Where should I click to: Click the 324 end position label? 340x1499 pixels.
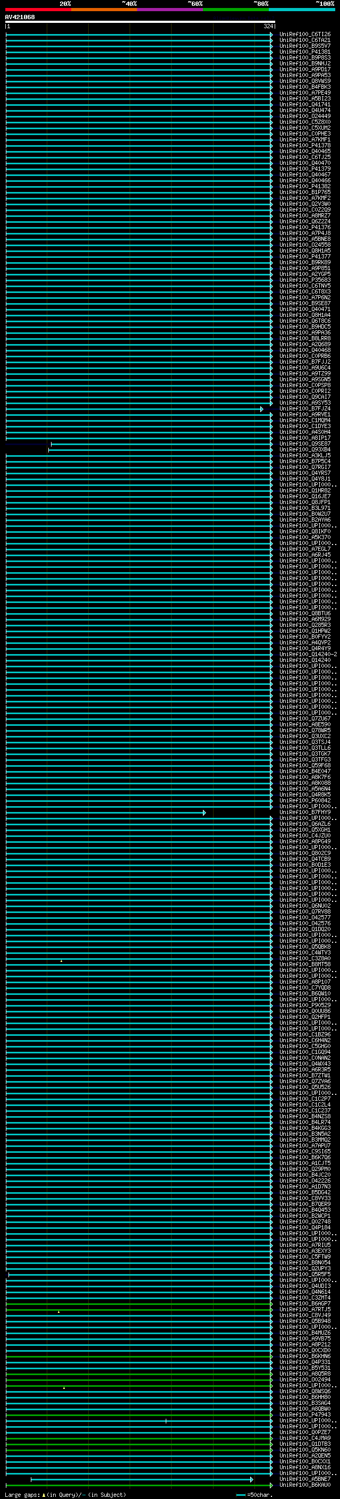pyautogui.click(x=268, y=26)
